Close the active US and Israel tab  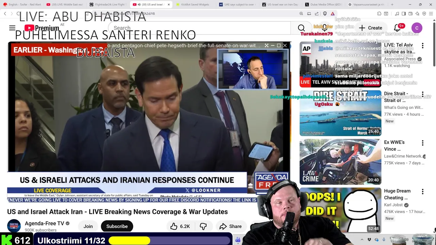169,4
